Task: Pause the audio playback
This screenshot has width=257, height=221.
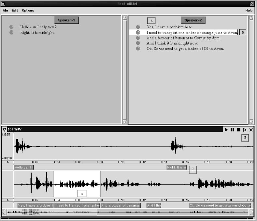Action: click(x=232, y=130)
